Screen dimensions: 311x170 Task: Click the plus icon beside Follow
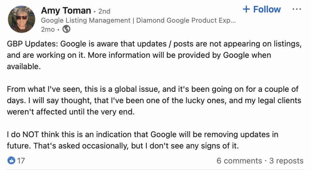pos(246,9)
